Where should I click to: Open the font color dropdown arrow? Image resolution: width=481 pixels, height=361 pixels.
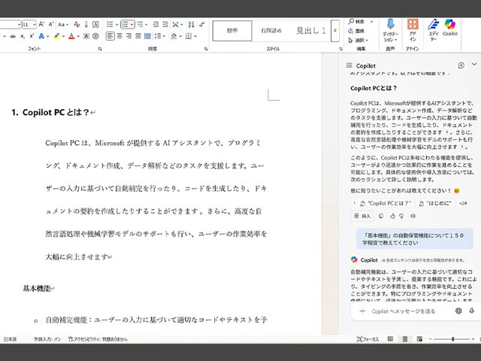[x=78, y=36]
